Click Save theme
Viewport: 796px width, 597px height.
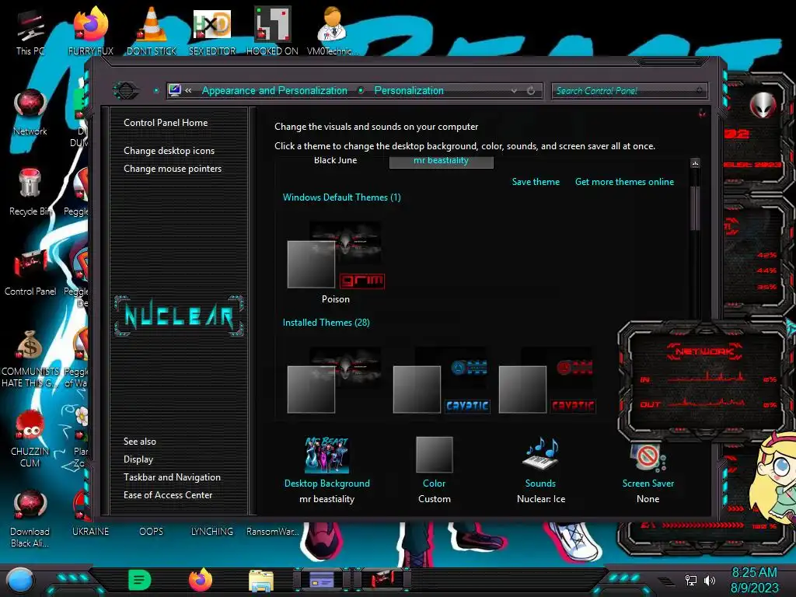[536, 182]
